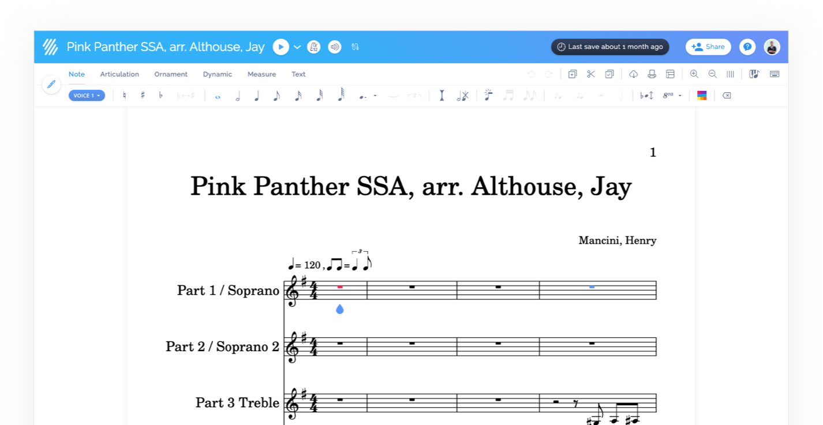
Task: Click the Flat logo in the header
Action: click(50, 47)
